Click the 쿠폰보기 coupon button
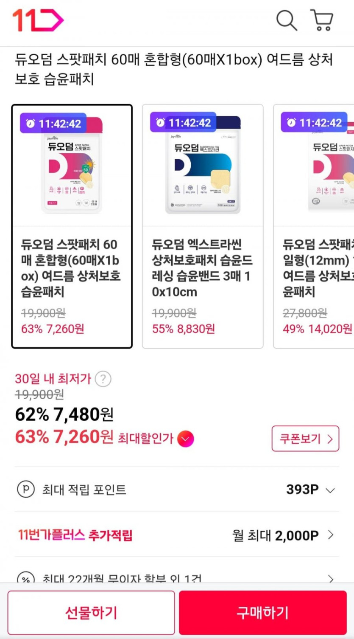 click(305, 439)
